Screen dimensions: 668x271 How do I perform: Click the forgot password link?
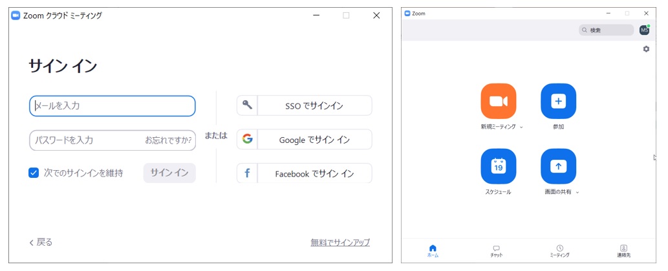coord(167,140)
